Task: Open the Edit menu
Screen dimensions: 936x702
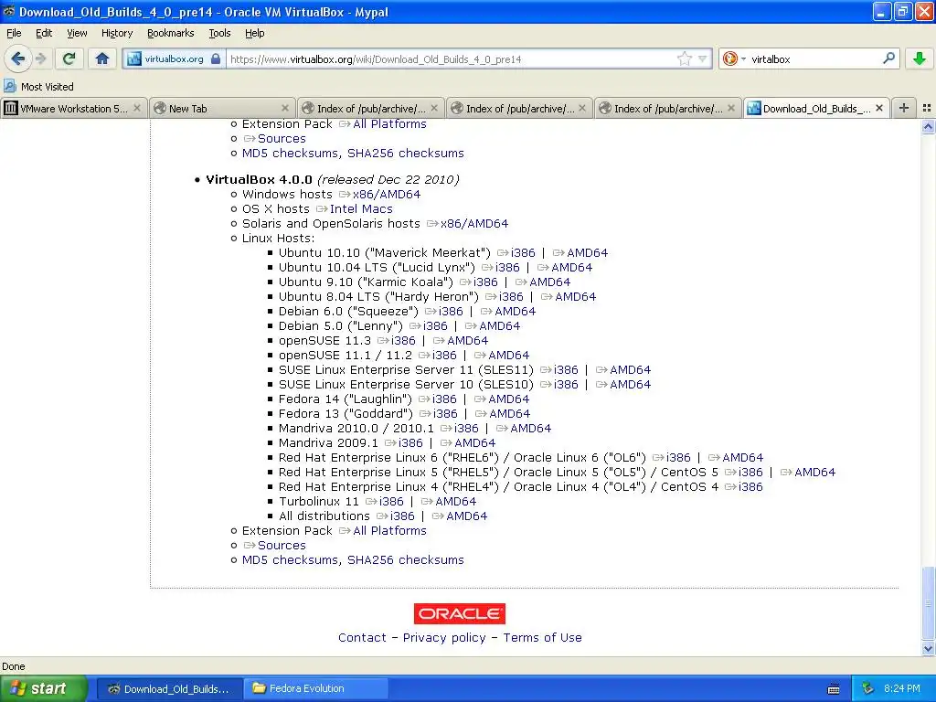Action: [x=44, y=33]
